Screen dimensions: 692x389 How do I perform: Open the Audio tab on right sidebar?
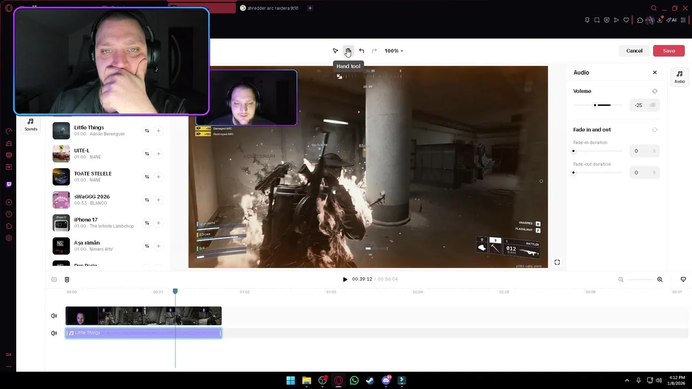(680, 77)
